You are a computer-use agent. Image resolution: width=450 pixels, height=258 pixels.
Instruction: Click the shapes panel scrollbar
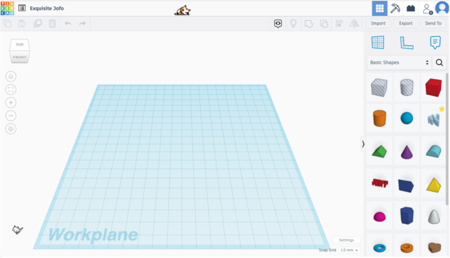447,139
